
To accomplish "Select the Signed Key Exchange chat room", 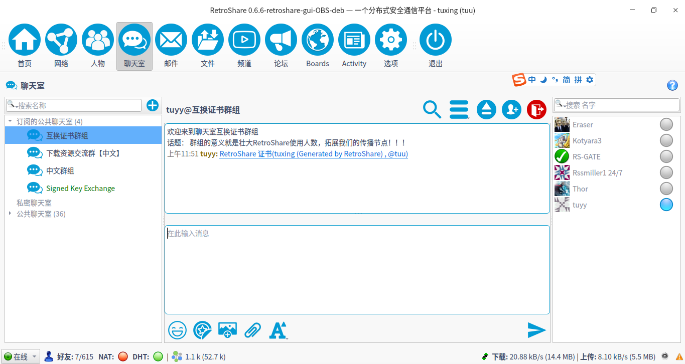I will pyautogui.click(x=83, y=188).
